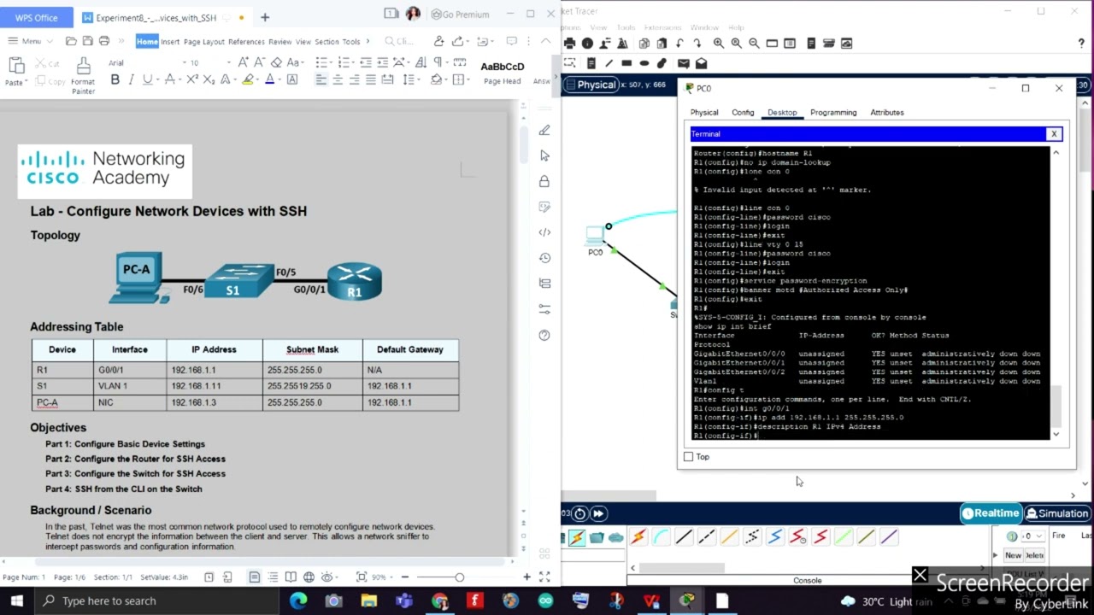Click the yellow highlight color swatch
Viewport: 1094px width, 615px height.
248,79
